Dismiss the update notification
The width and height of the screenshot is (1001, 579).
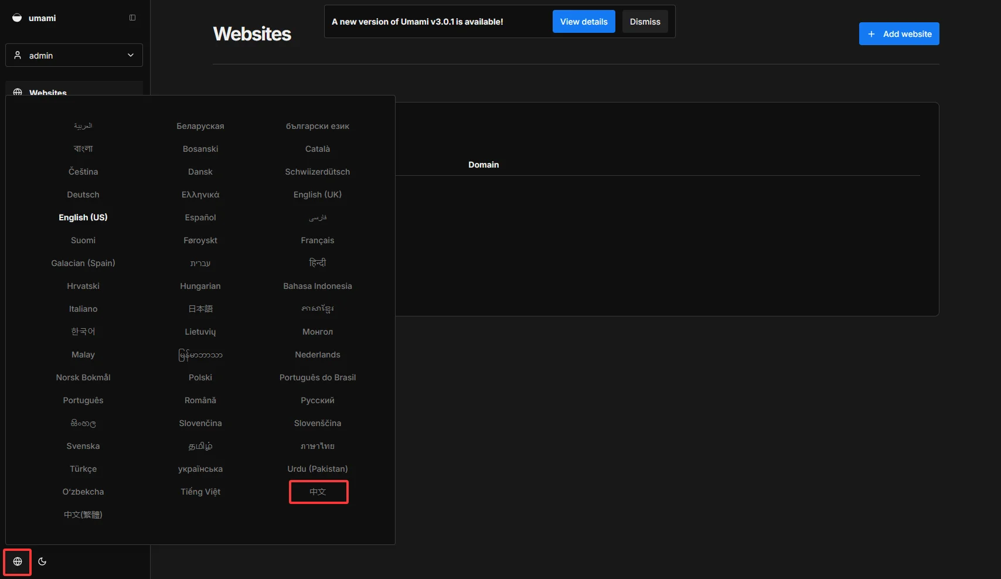645,22
